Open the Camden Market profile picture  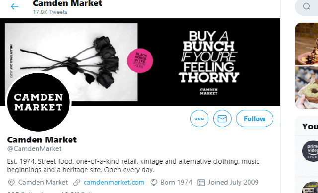point(38,102)
